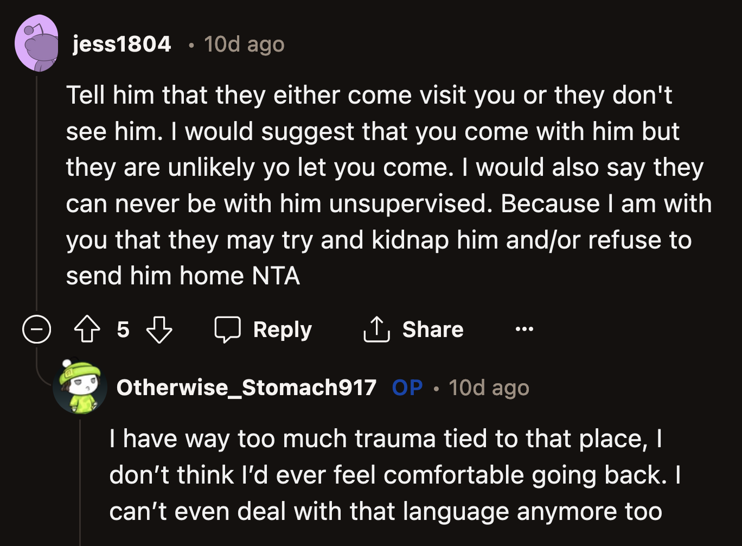
Task: Downvote jess1804's comment
Action: coord(158,329)
